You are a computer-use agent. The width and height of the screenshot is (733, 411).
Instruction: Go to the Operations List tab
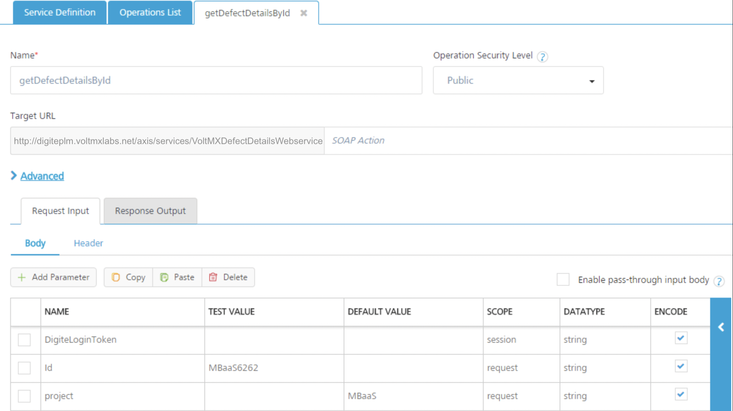pyautogui.click(x=150, y=13)
